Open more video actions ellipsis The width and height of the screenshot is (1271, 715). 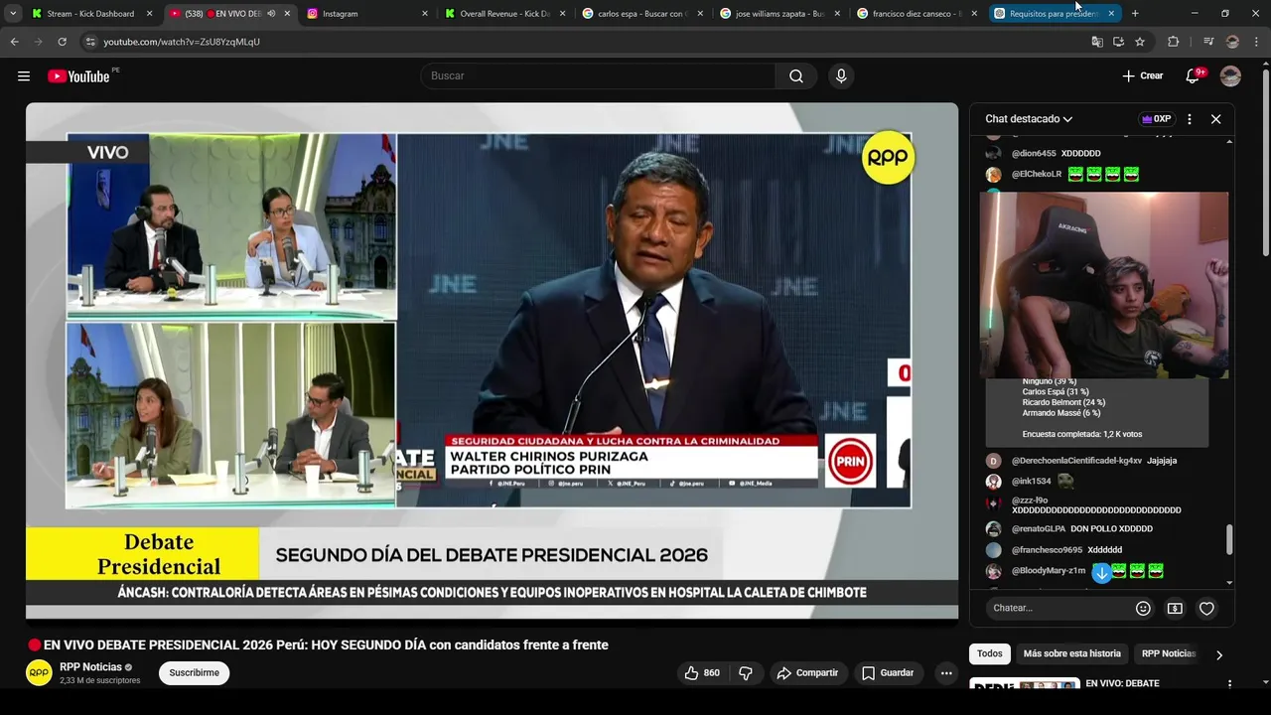click(946, 673)
